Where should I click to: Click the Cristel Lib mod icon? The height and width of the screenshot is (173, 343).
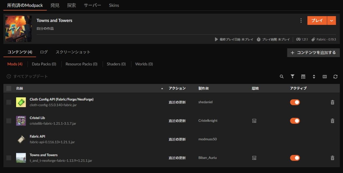pyautogui.click(x=21, y=121)
